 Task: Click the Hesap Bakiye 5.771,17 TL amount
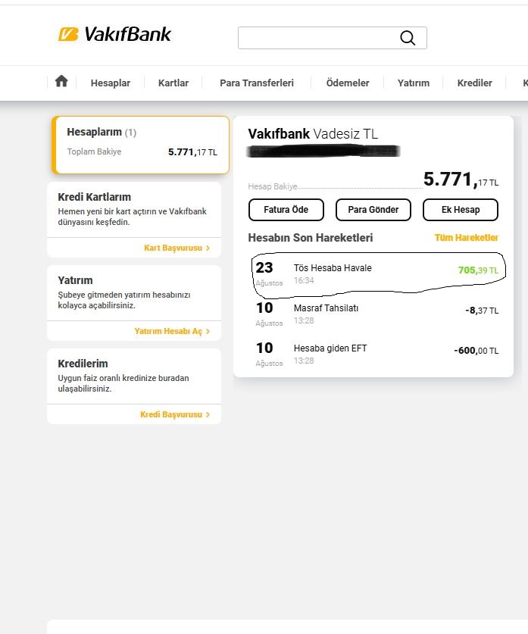tap(461, 179)
